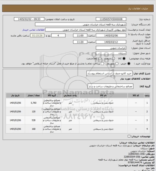Click the deadline time 11:00 field
Viewport: 156px width, 171px height.
pyautogui.click(x=80, y=36)
